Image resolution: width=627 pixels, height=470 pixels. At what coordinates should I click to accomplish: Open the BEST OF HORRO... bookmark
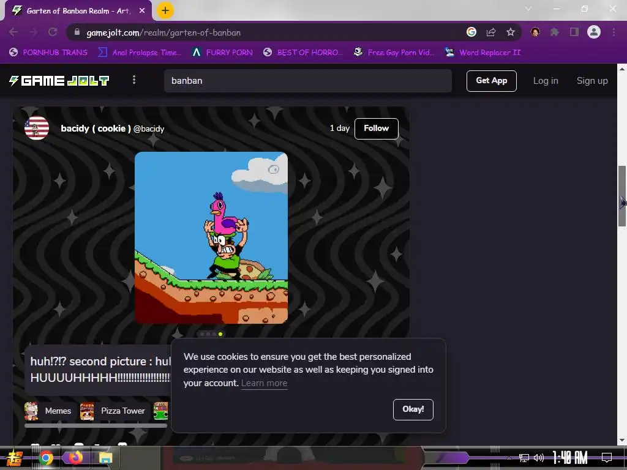tap(303, 53)
